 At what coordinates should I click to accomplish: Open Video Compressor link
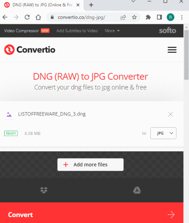coord(21,31)
